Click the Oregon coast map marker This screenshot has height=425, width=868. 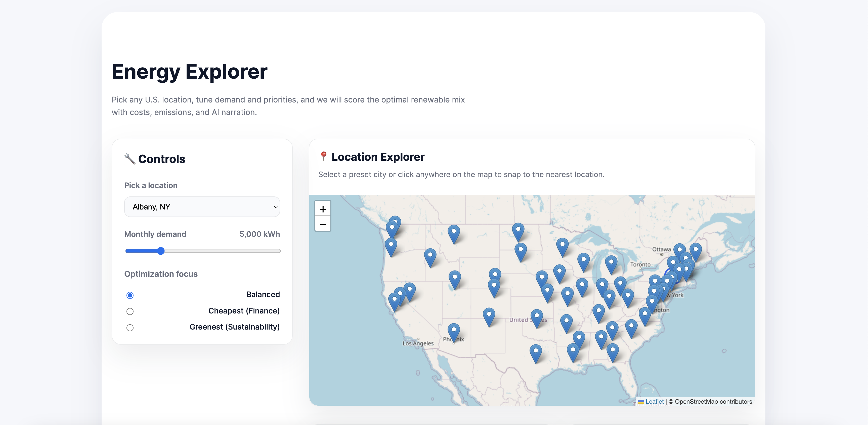(391, 245)
